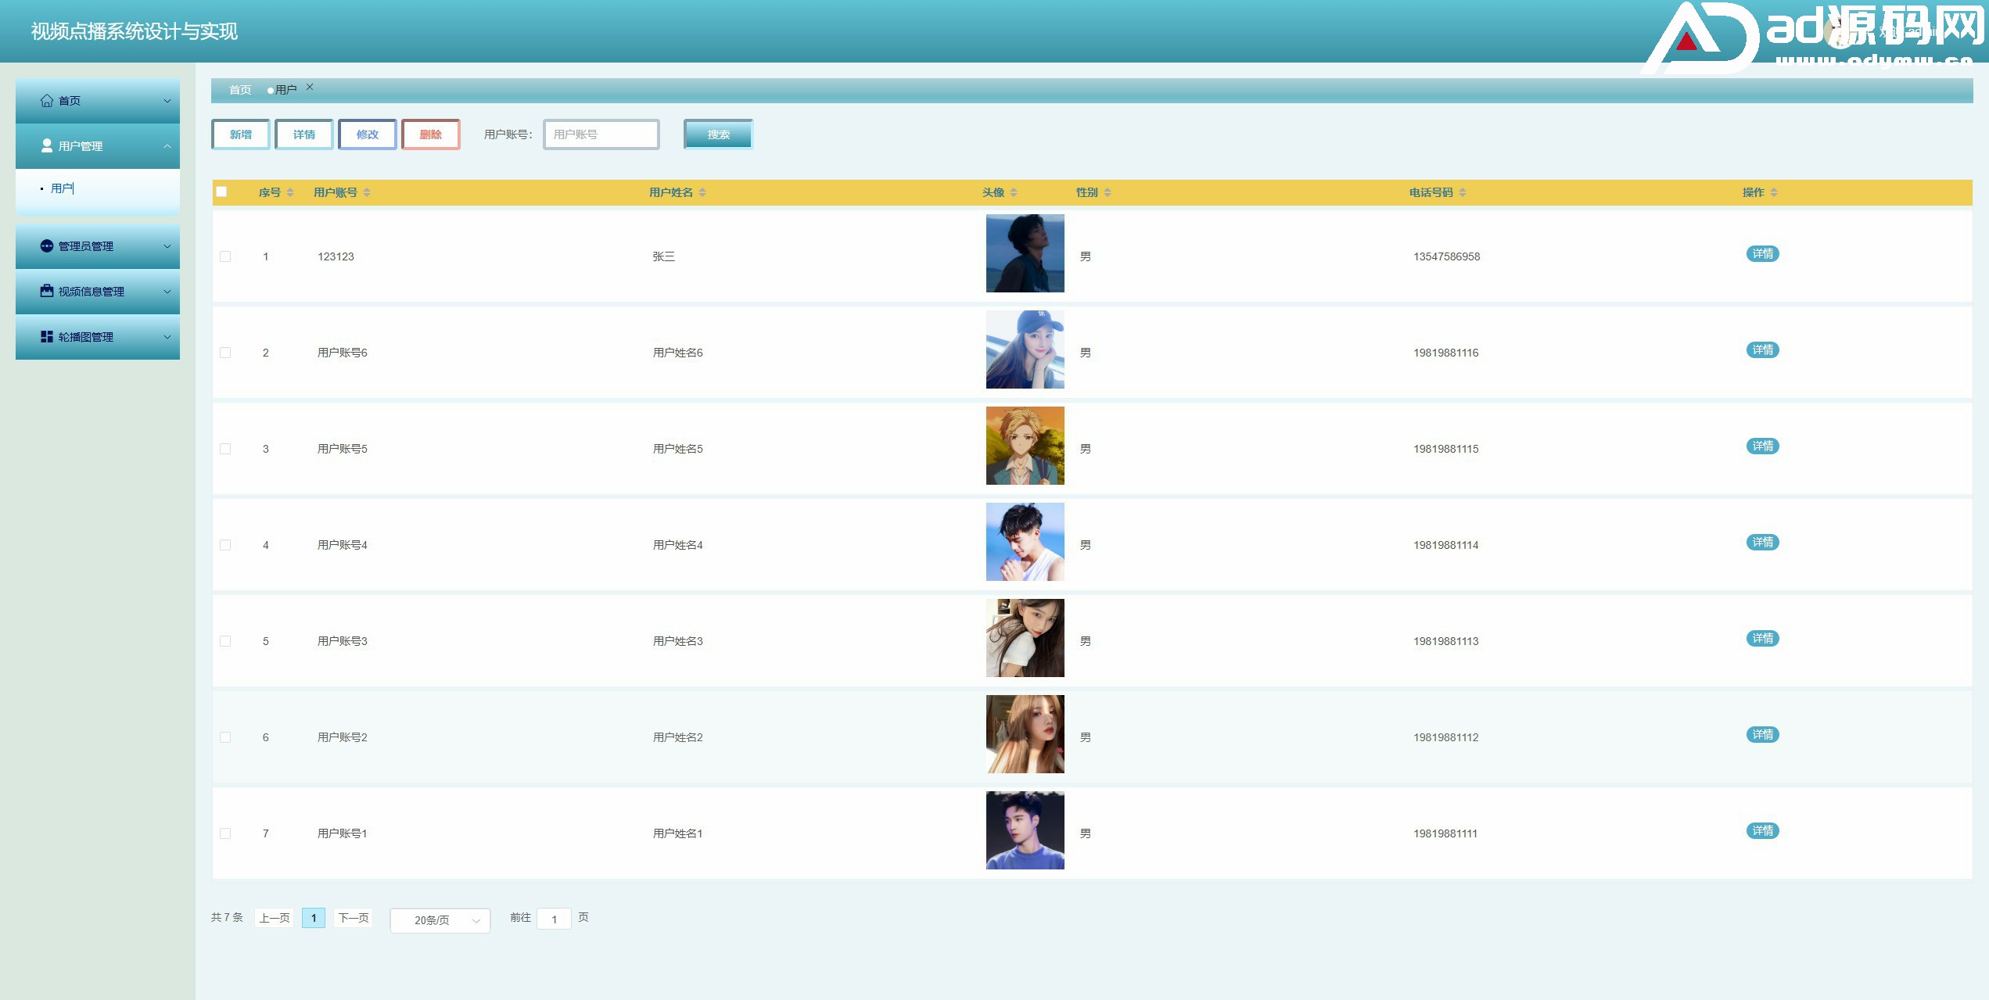
Task: Click the administrator management icon
Action: (47, 246)
